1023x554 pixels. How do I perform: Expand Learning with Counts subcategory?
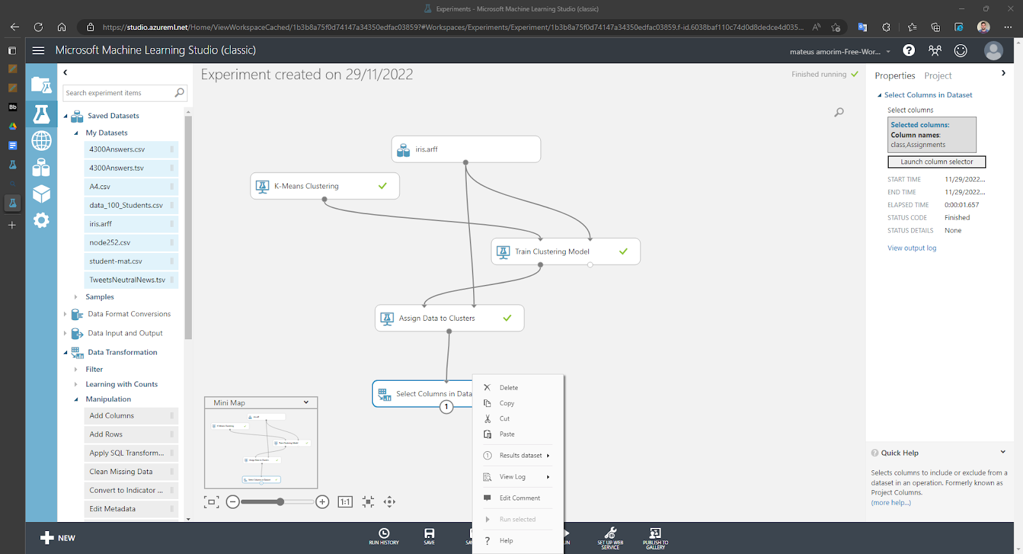click(75, 385)
